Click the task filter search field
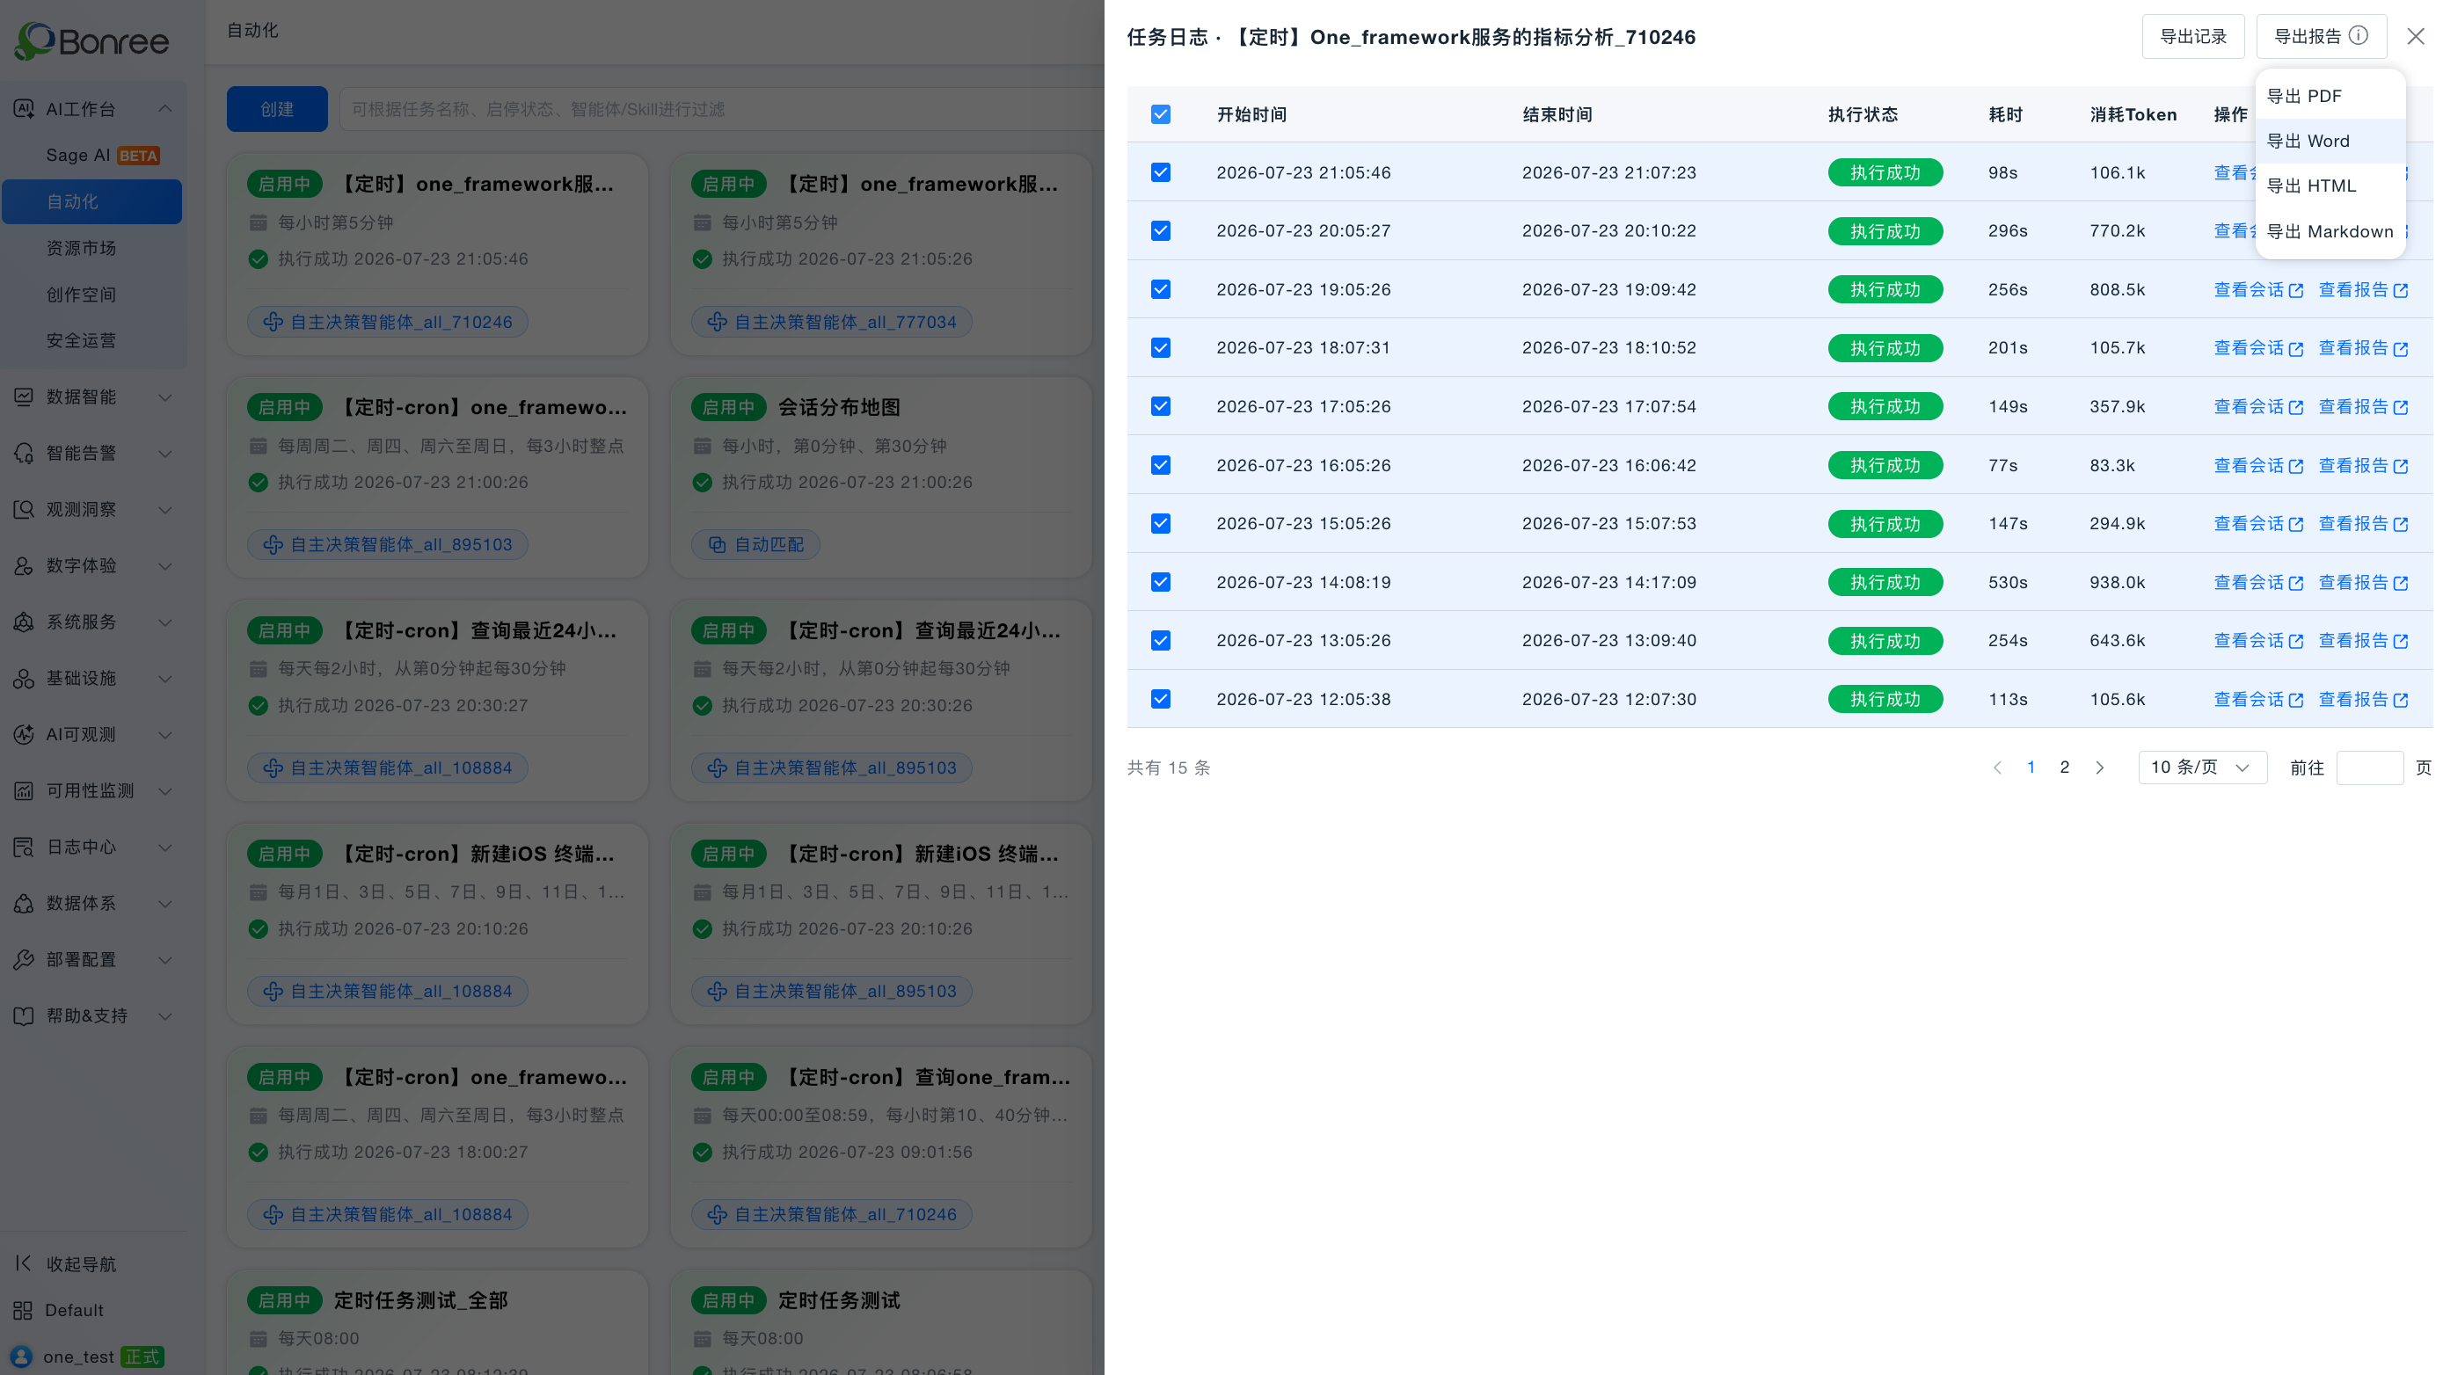 (x=722, y=109)
